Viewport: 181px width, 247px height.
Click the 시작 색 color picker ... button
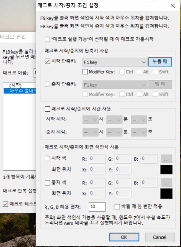(x=166, y=159)
